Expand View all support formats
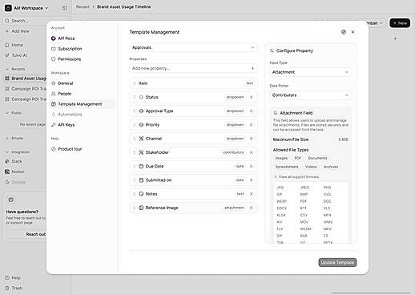415x295 pixels. (x=296, y=177)
